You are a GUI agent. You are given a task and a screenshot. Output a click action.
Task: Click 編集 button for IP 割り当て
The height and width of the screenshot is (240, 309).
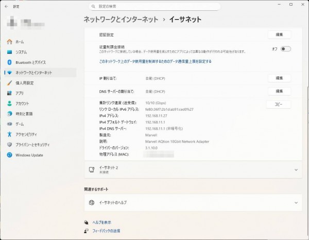click(279, 78)
